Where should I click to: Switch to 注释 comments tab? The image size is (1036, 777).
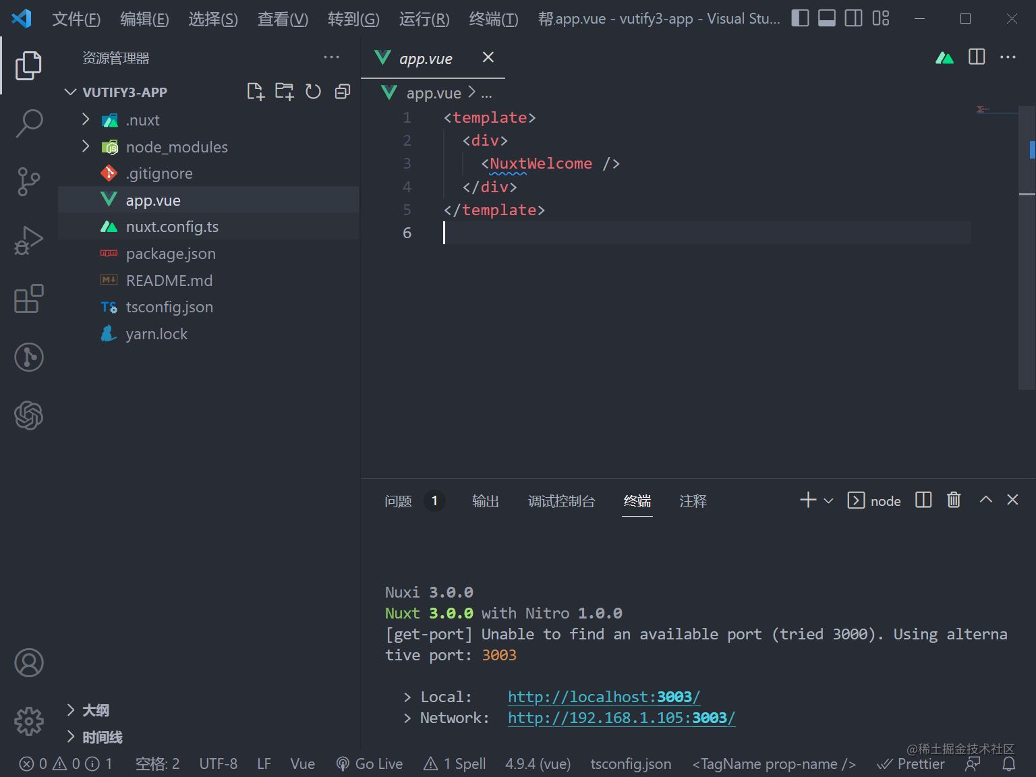click(x=693, y=501)
